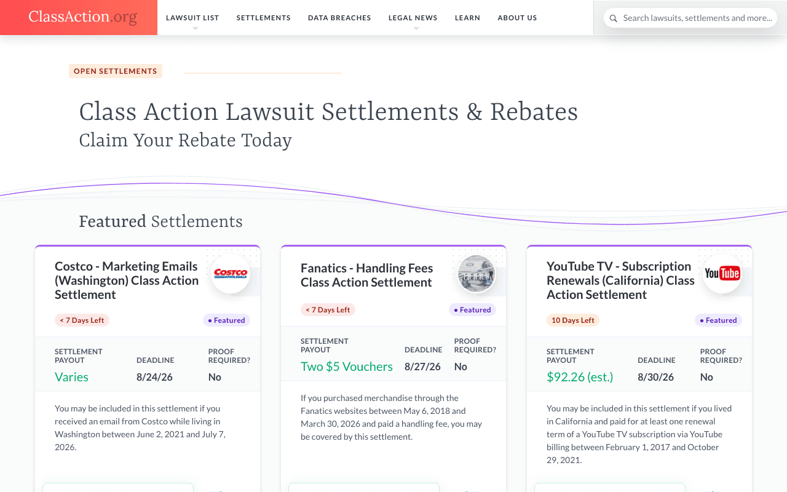Image resolution: width=787 pixels, height=492 pixels.
Task: Click the YouTube logo thumbnail
Action: [722, 274]
